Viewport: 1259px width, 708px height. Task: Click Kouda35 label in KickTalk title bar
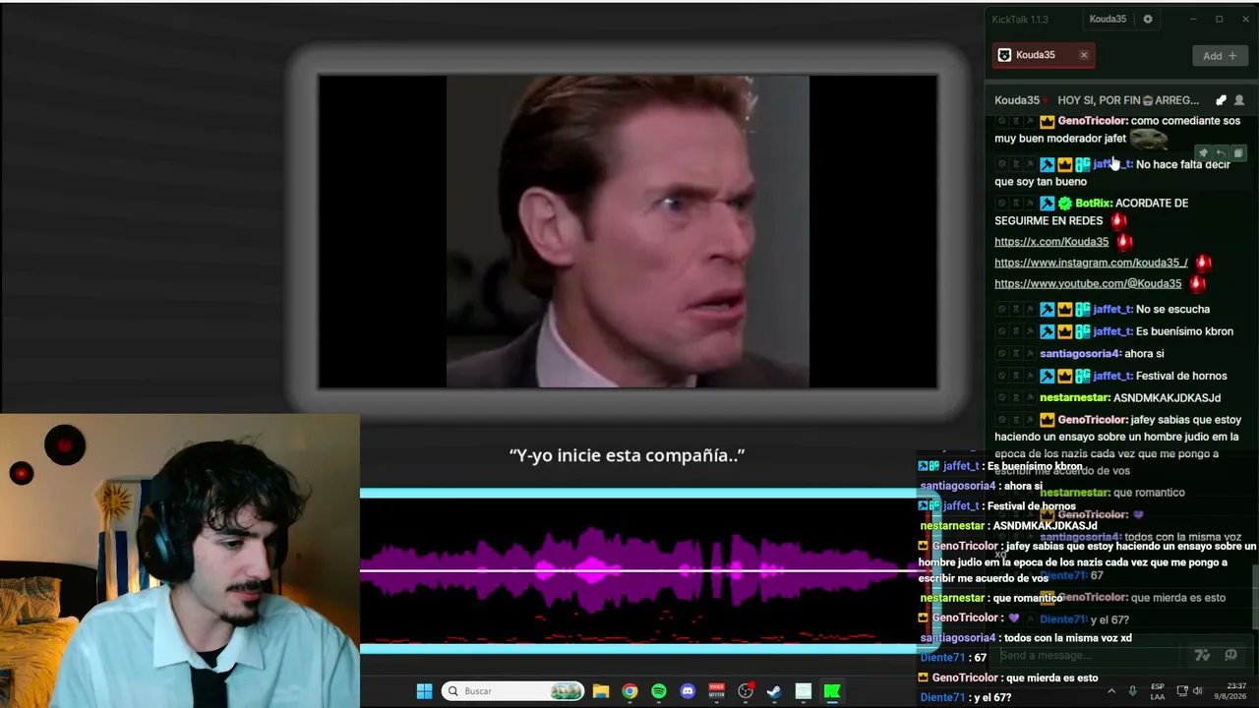coord(1108,19)
